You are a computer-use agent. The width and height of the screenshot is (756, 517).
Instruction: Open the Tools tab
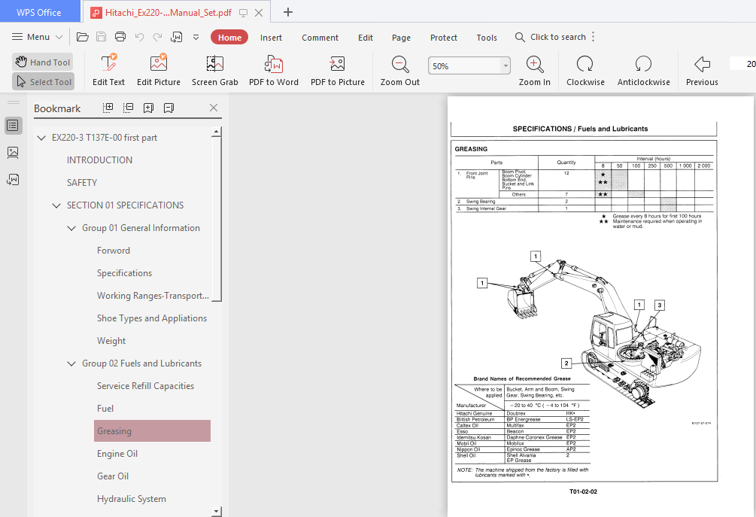487,38
